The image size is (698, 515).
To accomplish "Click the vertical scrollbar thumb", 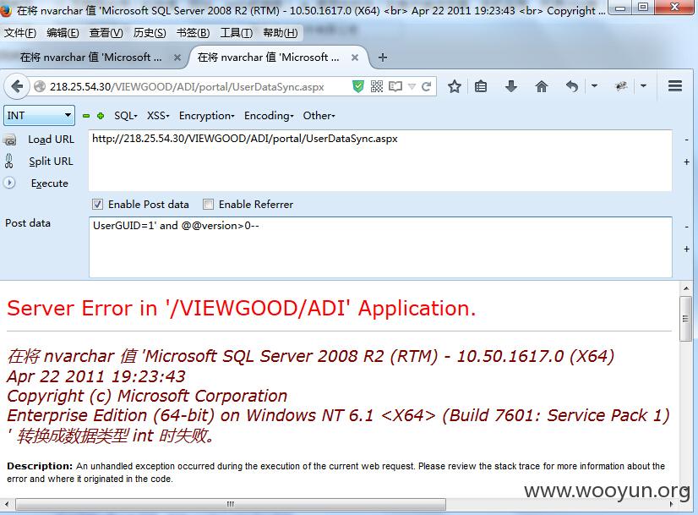I will click(685, 319).
